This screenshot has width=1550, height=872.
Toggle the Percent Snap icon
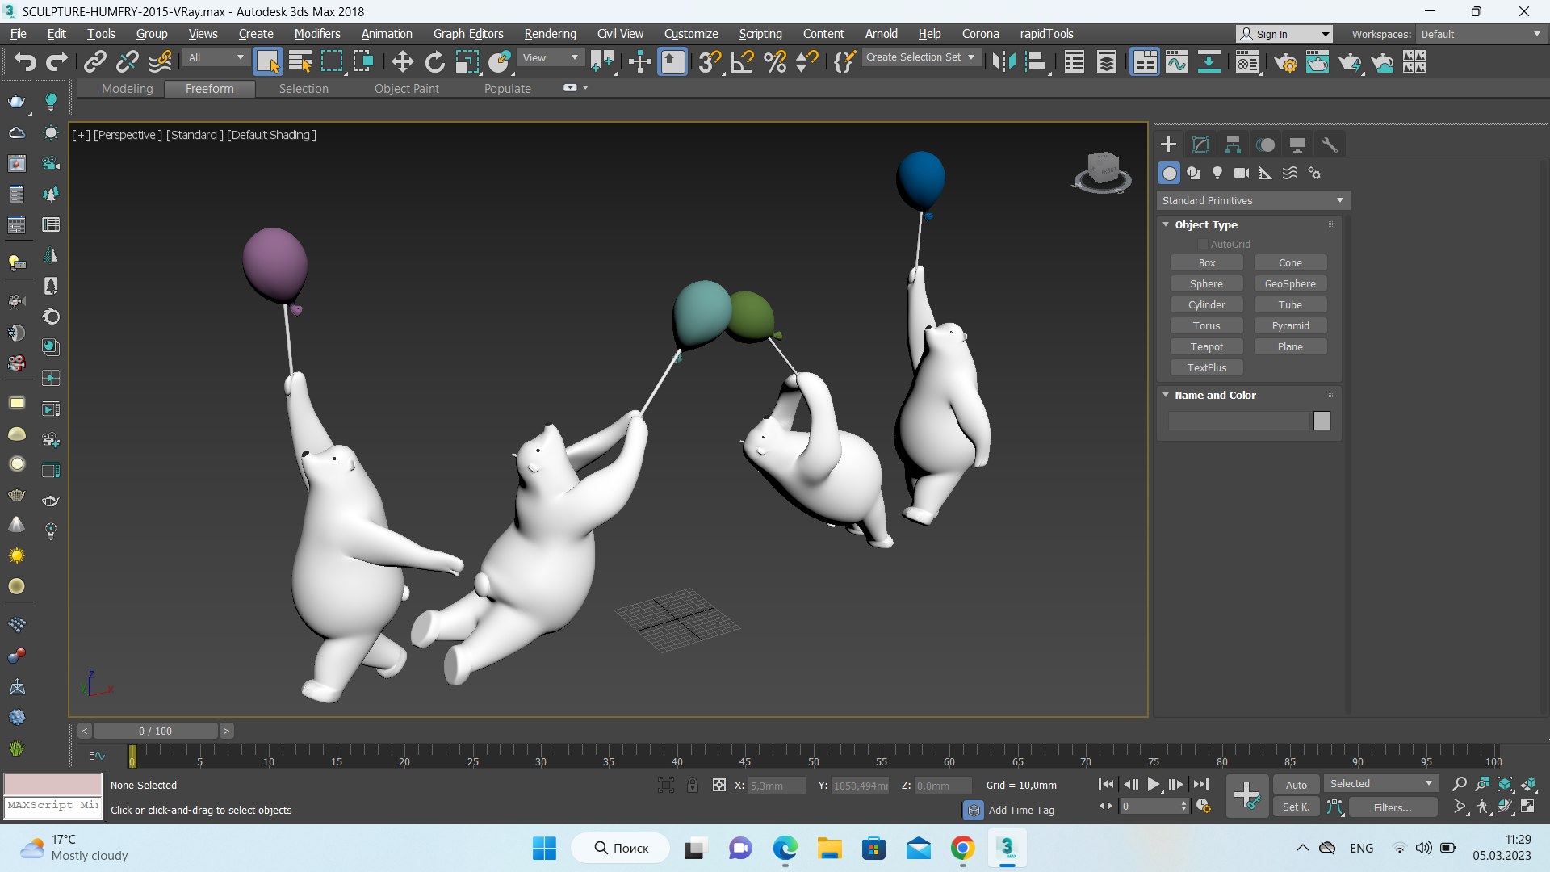775,61
